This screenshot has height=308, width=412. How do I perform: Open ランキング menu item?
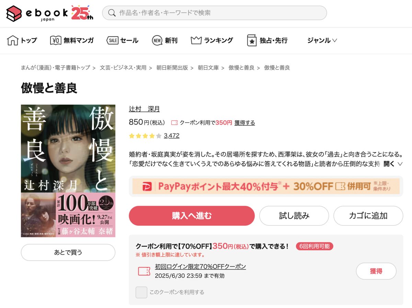218,40
